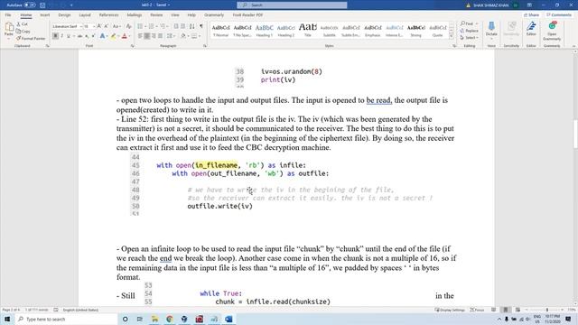Open the Layout ribbon tab
Screen dimensions: 578x325
tap(85, 15)
